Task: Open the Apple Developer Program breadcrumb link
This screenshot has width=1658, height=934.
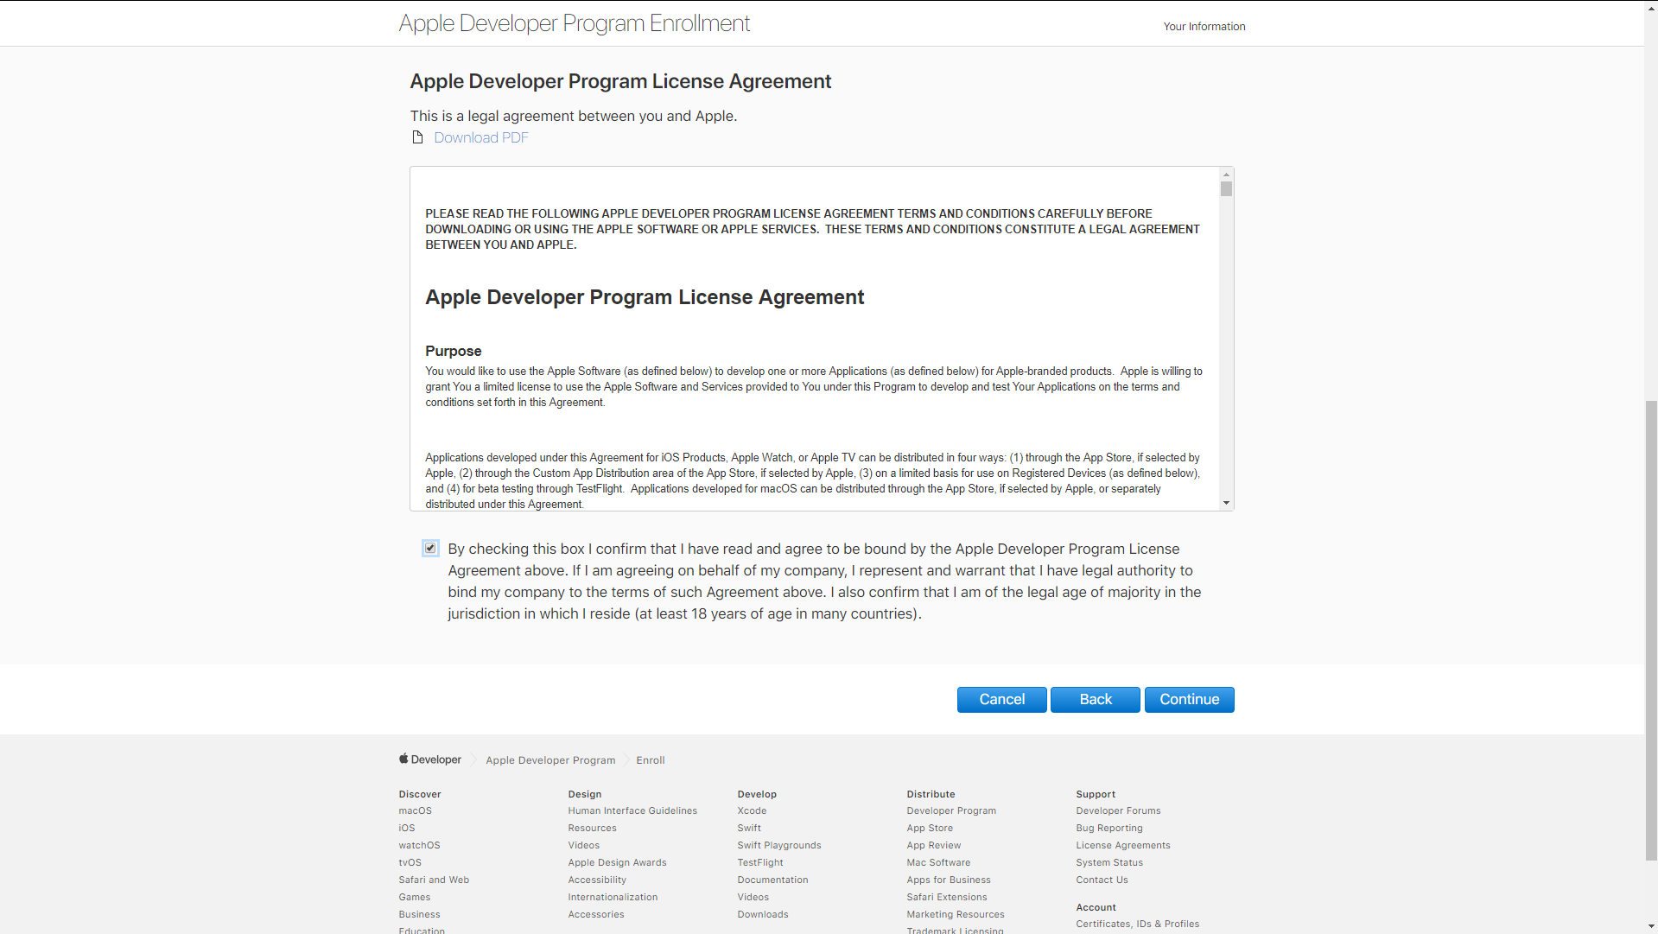Action: click(550, 760)
